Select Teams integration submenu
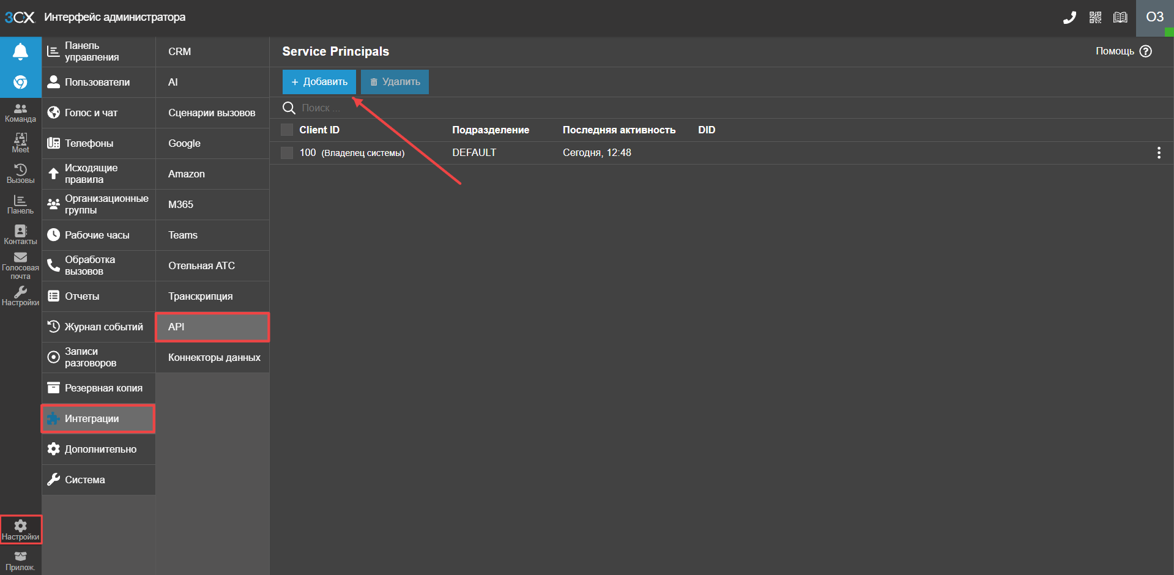 click(x=212, y=235)
